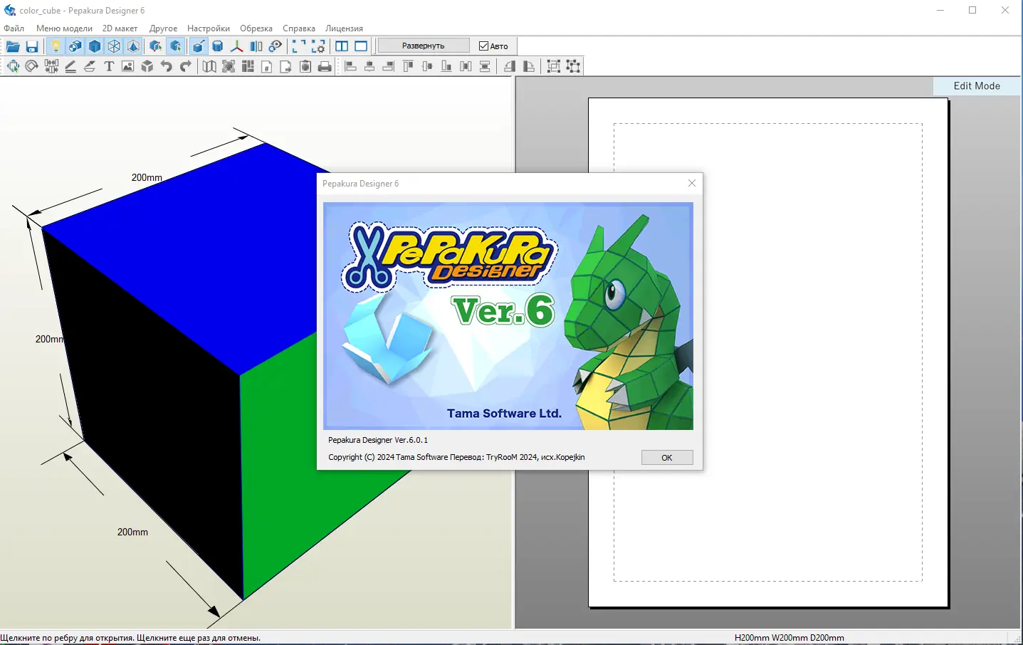Click the Развернуть unfold button
Image resolution: width=1023 pixels, height=645 pixels.
click(423, 46)
